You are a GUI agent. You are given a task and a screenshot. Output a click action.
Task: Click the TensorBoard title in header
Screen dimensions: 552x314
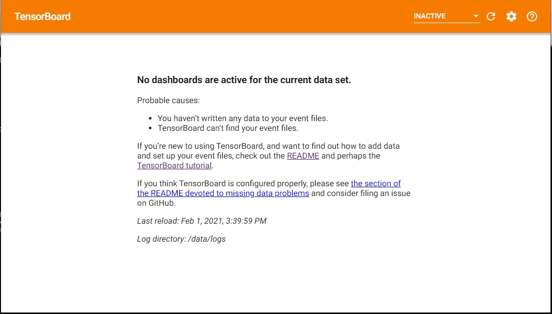coord(43,16)
